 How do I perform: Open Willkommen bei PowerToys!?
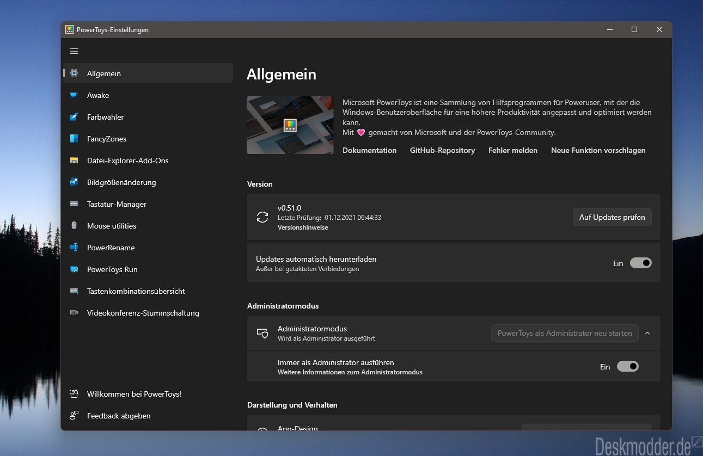tap(148, 394)
